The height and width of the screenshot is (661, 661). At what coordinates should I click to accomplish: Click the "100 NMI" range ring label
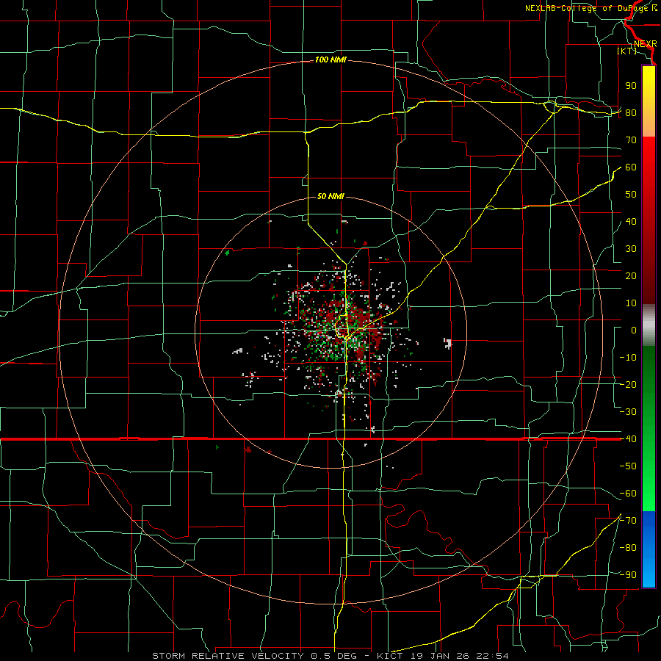coord(330,60)
